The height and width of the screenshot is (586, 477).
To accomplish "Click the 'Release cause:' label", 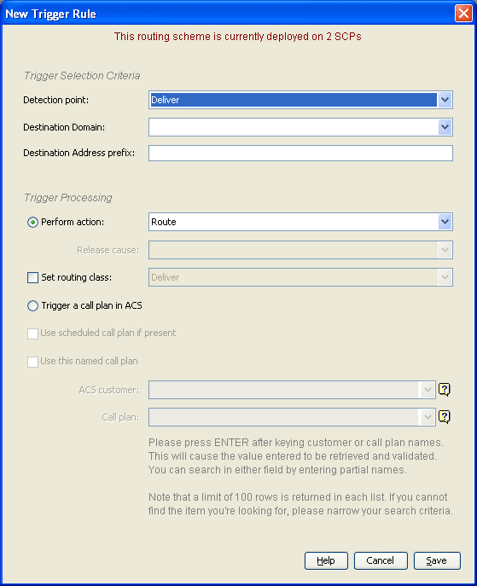I will pyautogui.click(x=108, y=250).
